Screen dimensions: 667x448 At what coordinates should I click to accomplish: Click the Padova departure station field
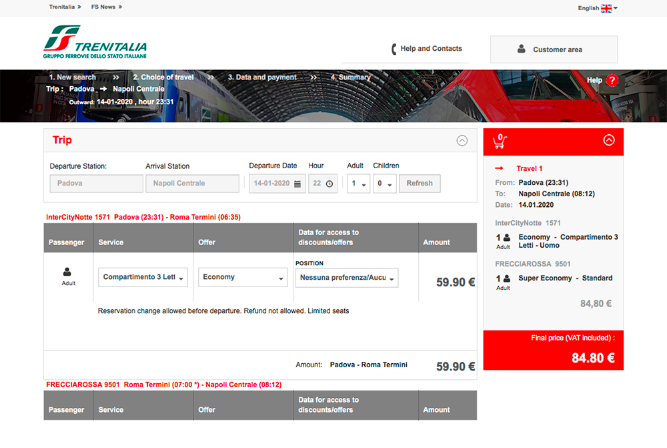[x=96, y=184]
